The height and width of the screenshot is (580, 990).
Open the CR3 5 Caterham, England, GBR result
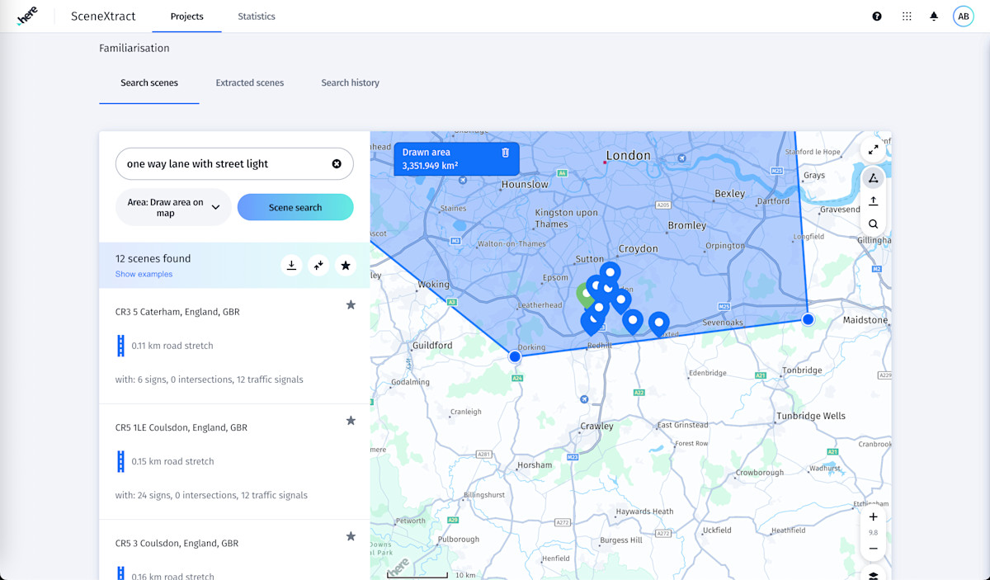point(177,312)
